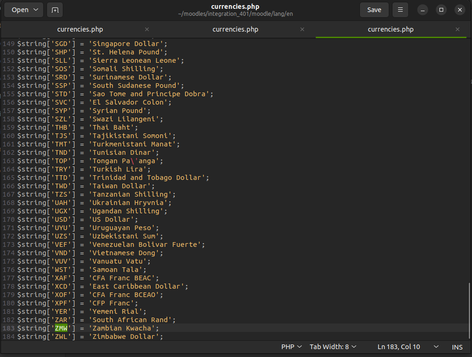This screenshot has height=357, width=472.
Task: Click the vertical scrollbar thumb
Action: pyautogui.click(x=469, y=310)
